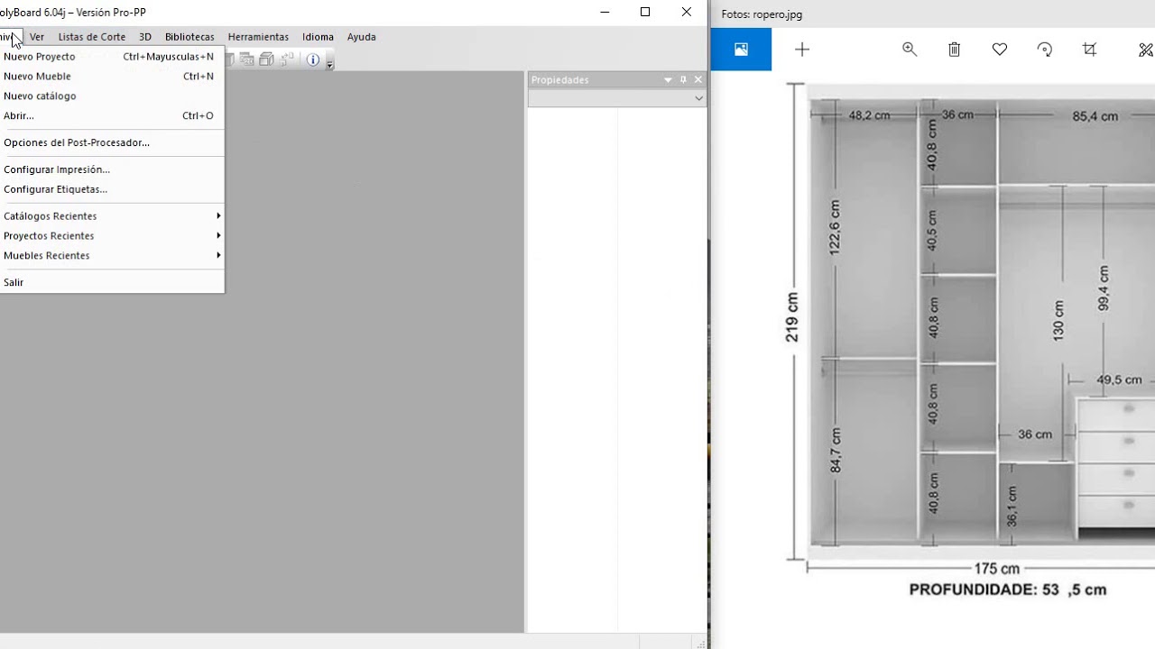Image resolution: width=1155 pixels, height=649 pixels.
Task: Click the 2D/3D view toolbar icon
Action: 246,59
